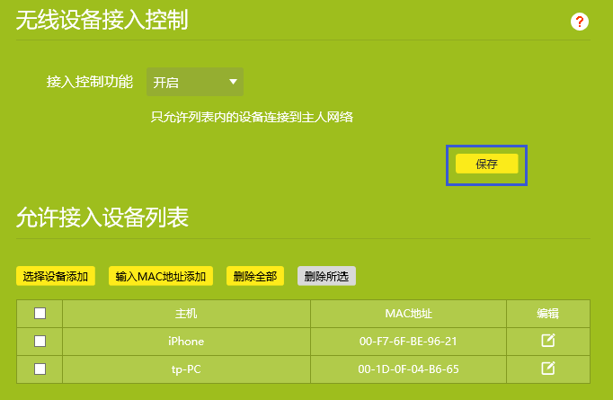
Task: Click the MAC地址 column header
Action: [408, 314]
